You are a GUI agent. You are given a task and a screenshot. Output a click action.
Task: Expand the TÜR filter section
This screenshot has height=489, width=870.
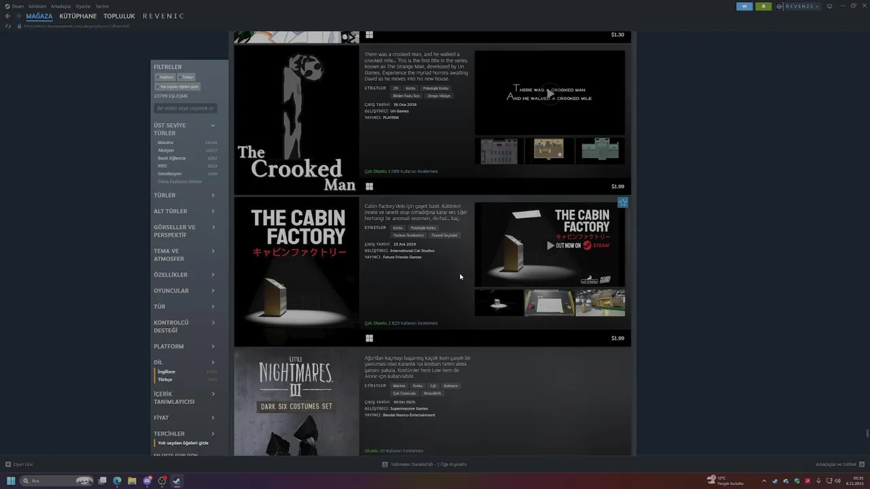point(184,306)
